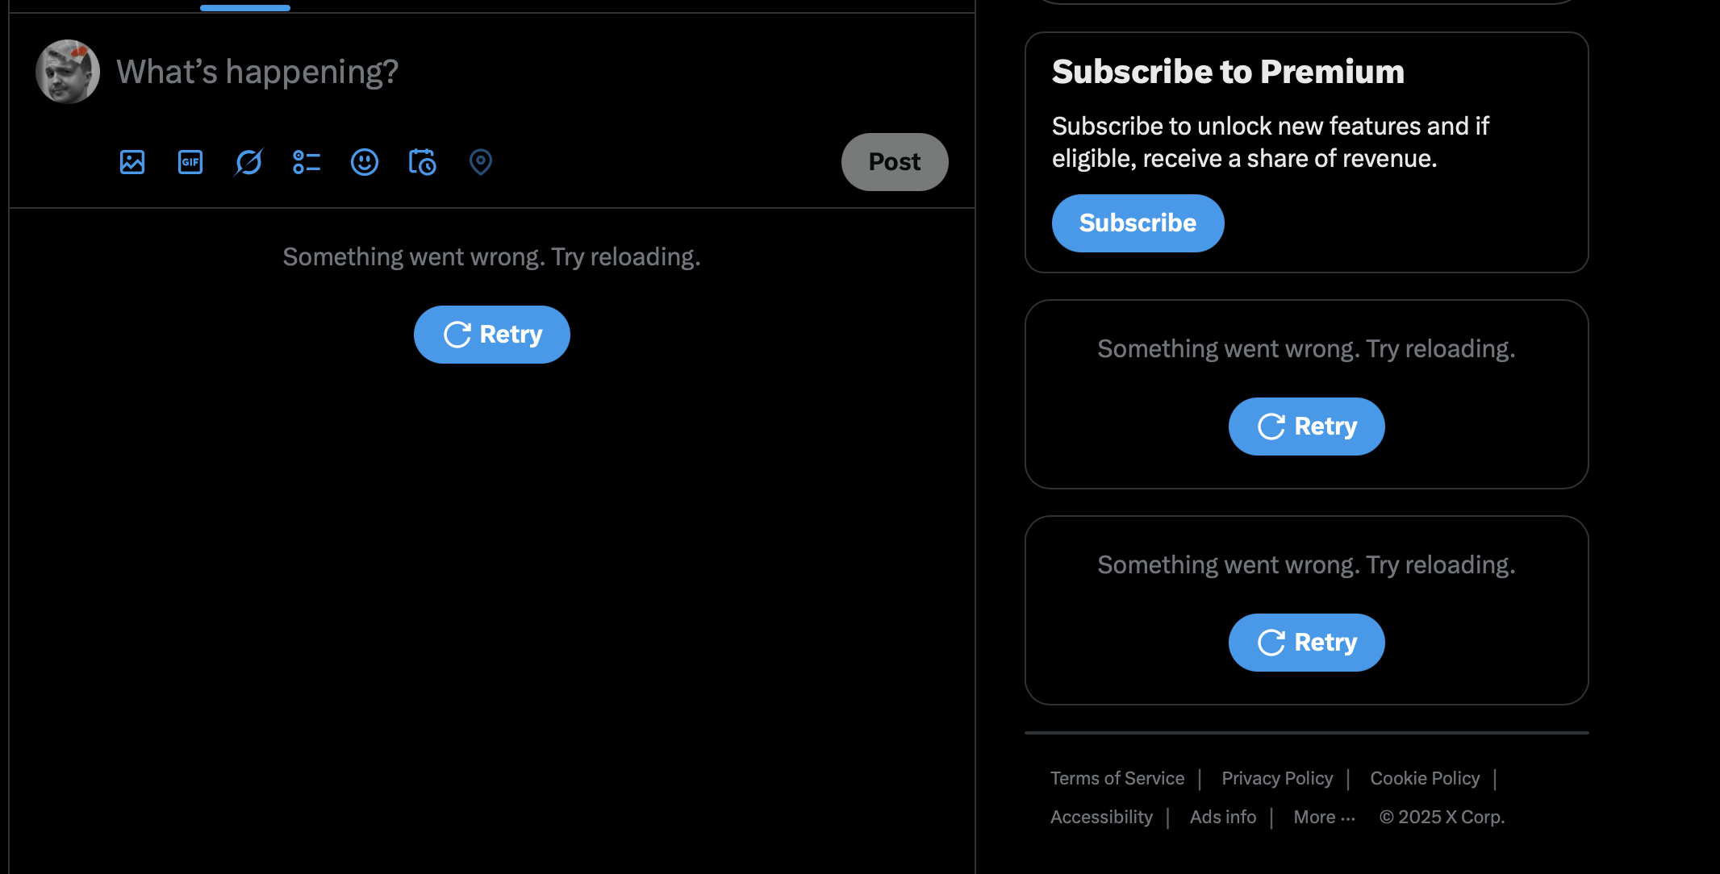
Task: Click Retry in the bottom sidebar card
Action: click(x=1306, y=642)
